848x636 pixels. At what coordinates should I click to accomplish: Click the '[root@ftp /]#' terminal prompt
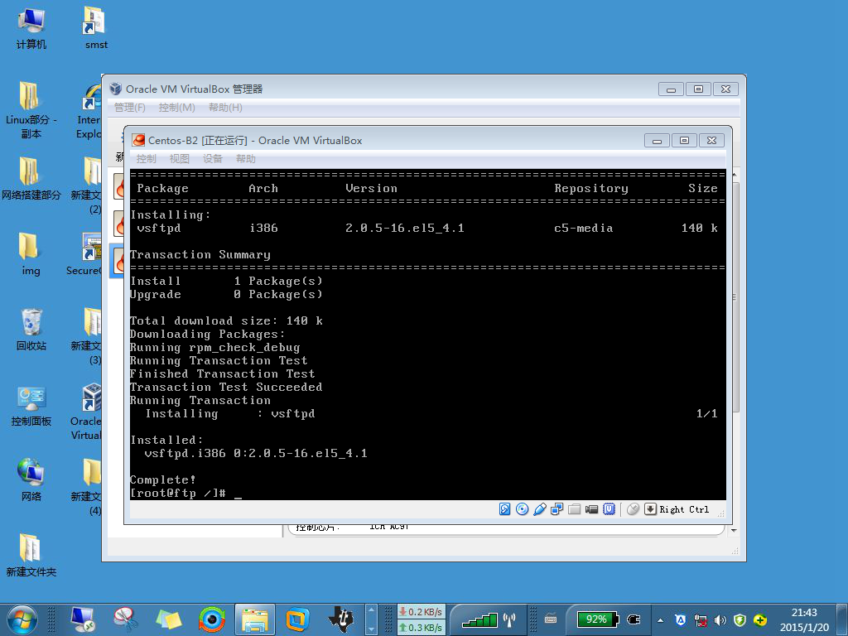click(178, 493)
